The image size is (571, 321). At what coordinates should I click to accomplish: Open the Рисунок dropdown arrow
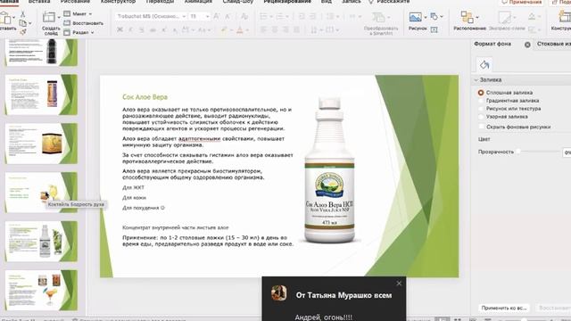(x=426, y=17)
